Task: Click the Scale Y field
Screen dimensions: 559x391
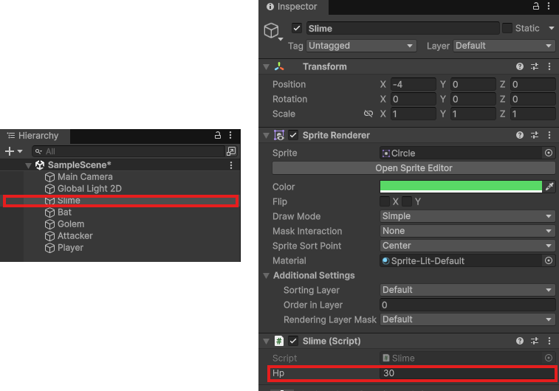Action: pos(473,114)
